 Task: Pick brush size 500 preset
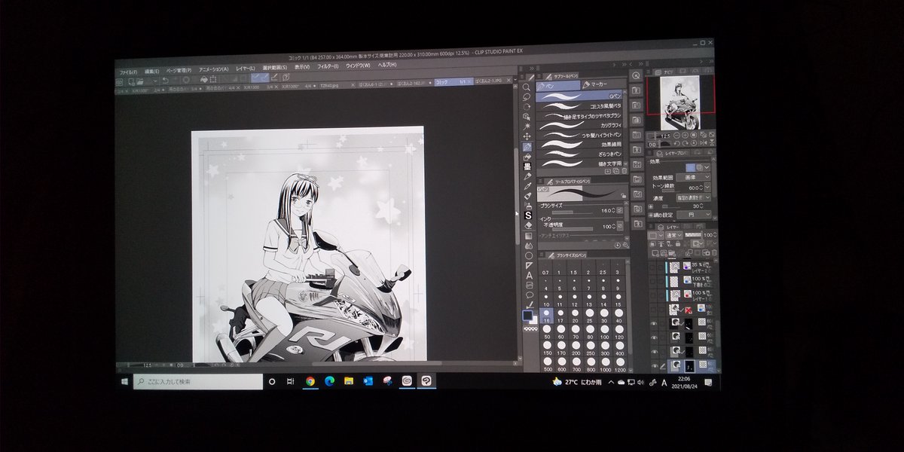(x=548, y=362)
